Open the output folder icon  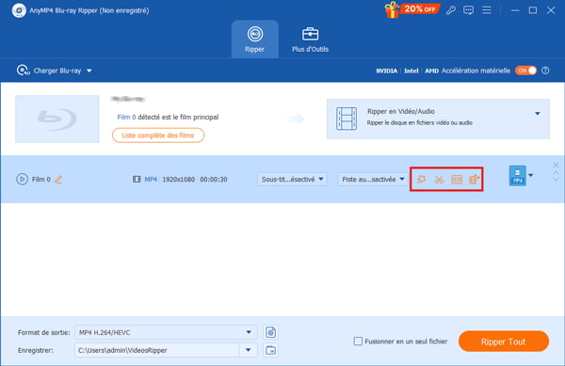point(270,350)
